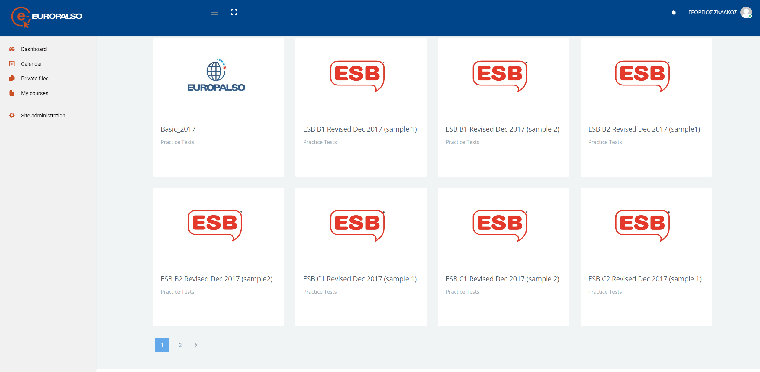This screenshot has width=760, height=372.
Task: Click Practice Tests under ESB B1 (sample 1)
Action: click(x=320, y=142)
